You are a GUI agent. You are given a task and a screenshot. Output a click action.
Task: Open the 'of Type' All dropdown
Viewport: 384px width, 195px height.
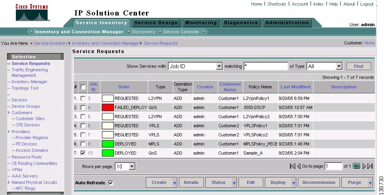coord(339,66)
